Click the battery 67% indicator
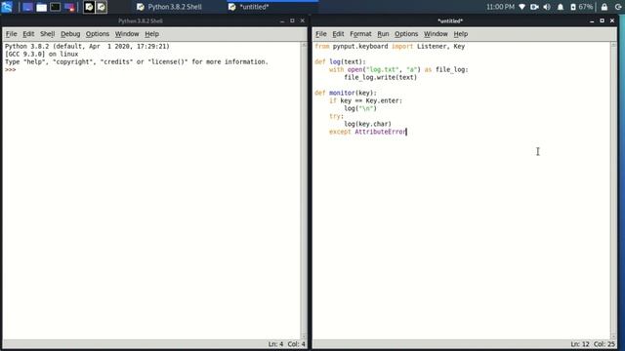 pos(582,7)
